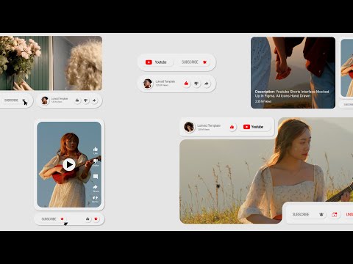This screenshot has width=353, height=264.
Task: Open the channel avatar in the center pill
Action: point(148,84)
